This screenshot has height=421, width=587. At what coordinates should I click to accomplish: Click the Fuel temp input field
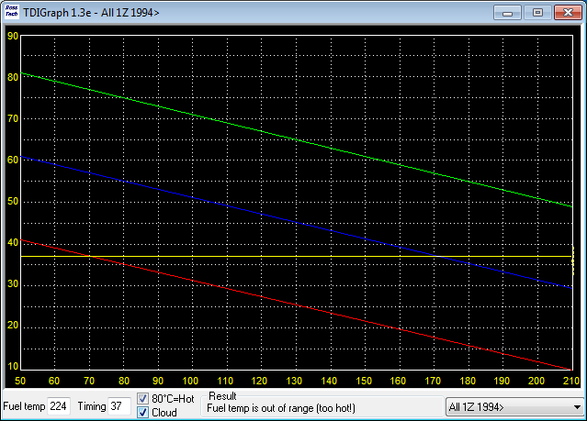tap(59, 406)
